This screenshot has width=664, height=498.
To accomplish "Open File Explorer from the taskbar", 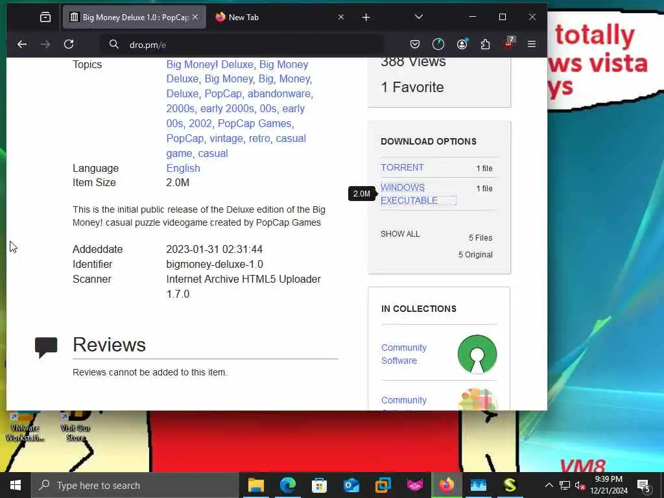I will [255, 485].
